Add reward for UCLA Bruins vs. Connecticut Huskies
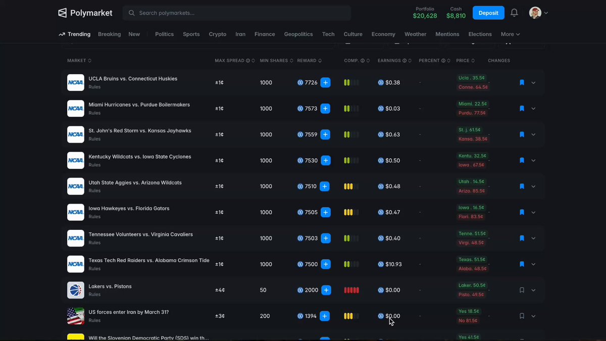Viewport: 606px width, 341px height. pos(325,82)
